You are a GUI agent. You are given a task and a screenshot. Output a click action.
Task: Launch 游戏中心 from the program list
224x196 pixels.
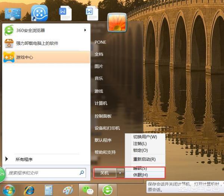[46, 57]
